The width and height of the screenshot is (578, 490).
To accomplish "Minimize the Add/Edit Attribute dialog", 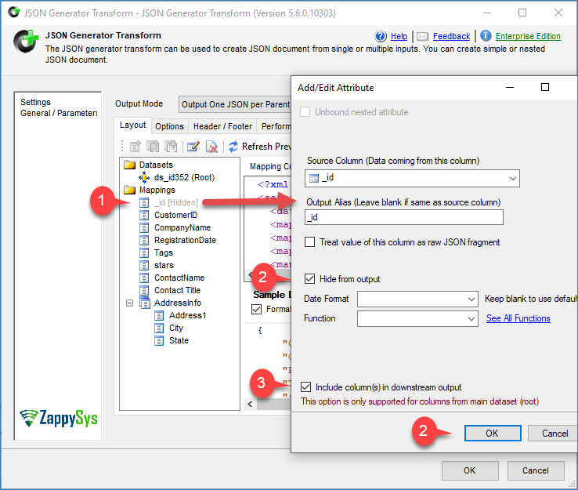I will click(x=510, y=87).
